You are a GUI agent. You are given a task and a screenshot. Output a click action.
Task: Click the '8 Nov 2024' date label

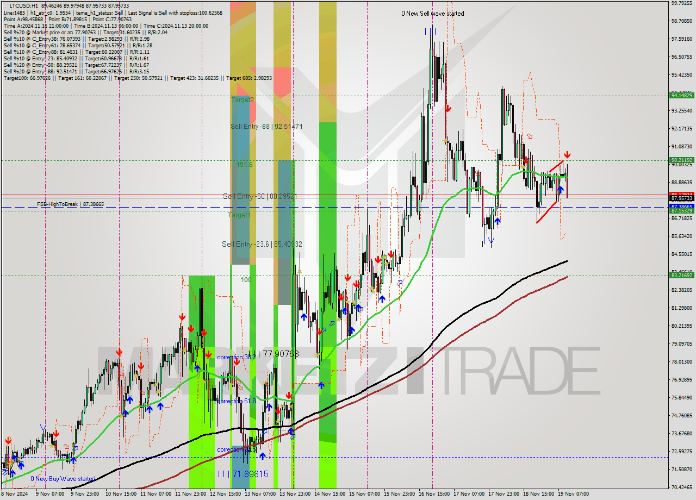pyautogui.click(x=15, y=494)
